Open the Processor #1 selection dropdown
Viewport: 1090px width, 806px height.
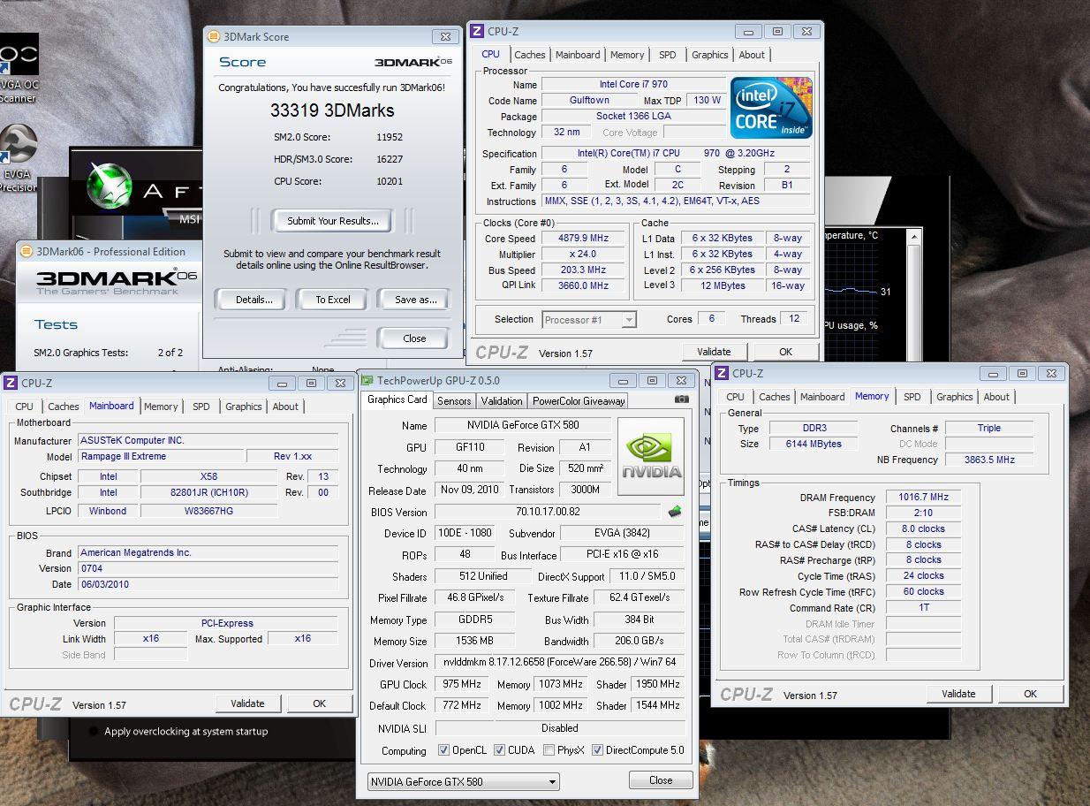(589, 320)
